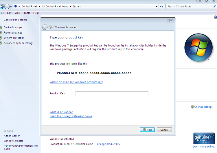Select All Control Panel Items breadcrumb
The height and width of the screenshot is (153, 217).
point(55,6)
